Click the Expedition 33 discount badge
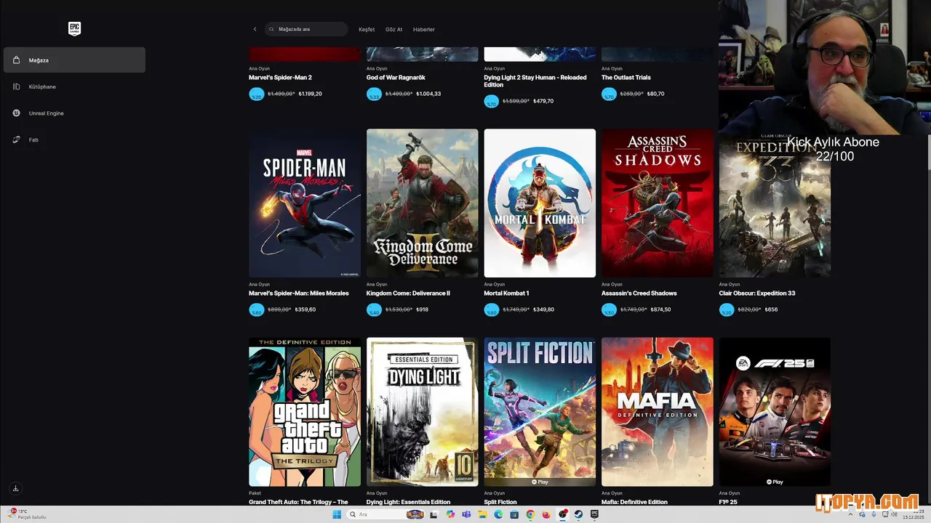Image resolution: width=931 pixels, height=523 pixels. point(727,309)
